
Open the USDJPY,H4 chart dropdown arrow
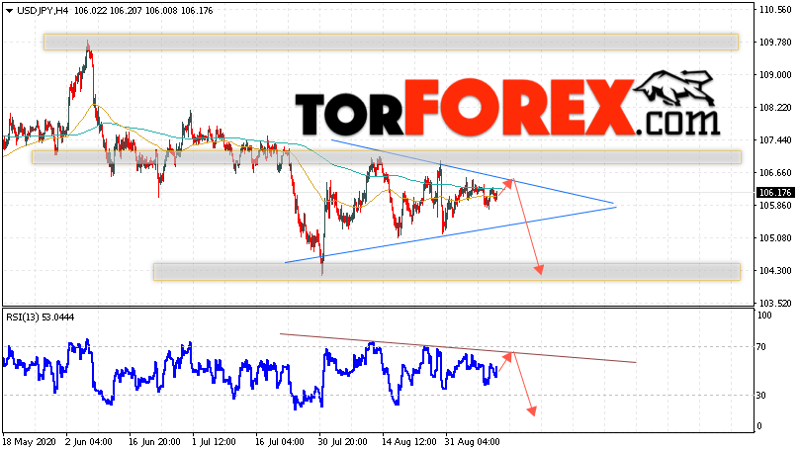tap(9, 11)
